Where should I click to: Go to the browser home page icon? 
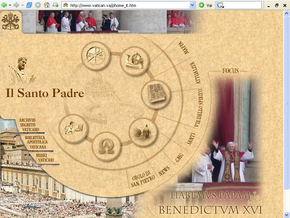coord(47,5)
